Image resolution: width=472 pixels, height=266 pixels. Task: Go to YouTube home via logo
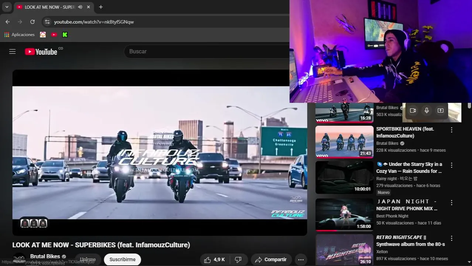point(41,52)
